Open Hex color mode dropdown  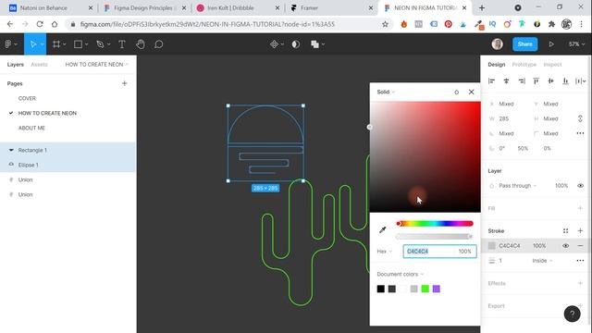[x=385, y=251]
